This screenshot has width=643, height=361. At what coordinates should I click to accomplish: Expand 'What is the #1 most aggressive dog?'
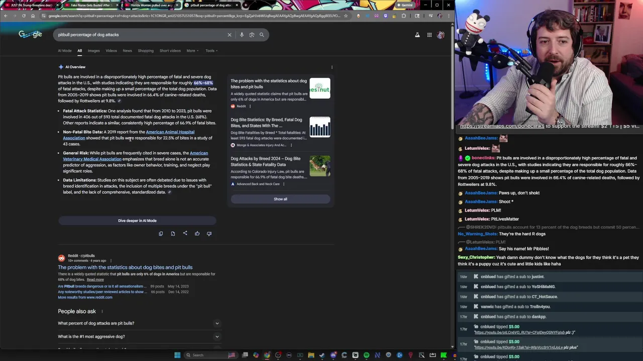(x=138, y=336)
